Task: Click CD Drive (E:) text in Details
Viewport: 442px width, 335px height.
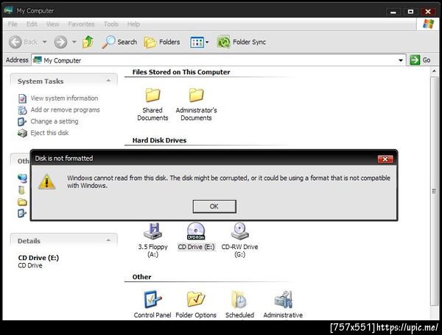Action: (x=38, y=258)
